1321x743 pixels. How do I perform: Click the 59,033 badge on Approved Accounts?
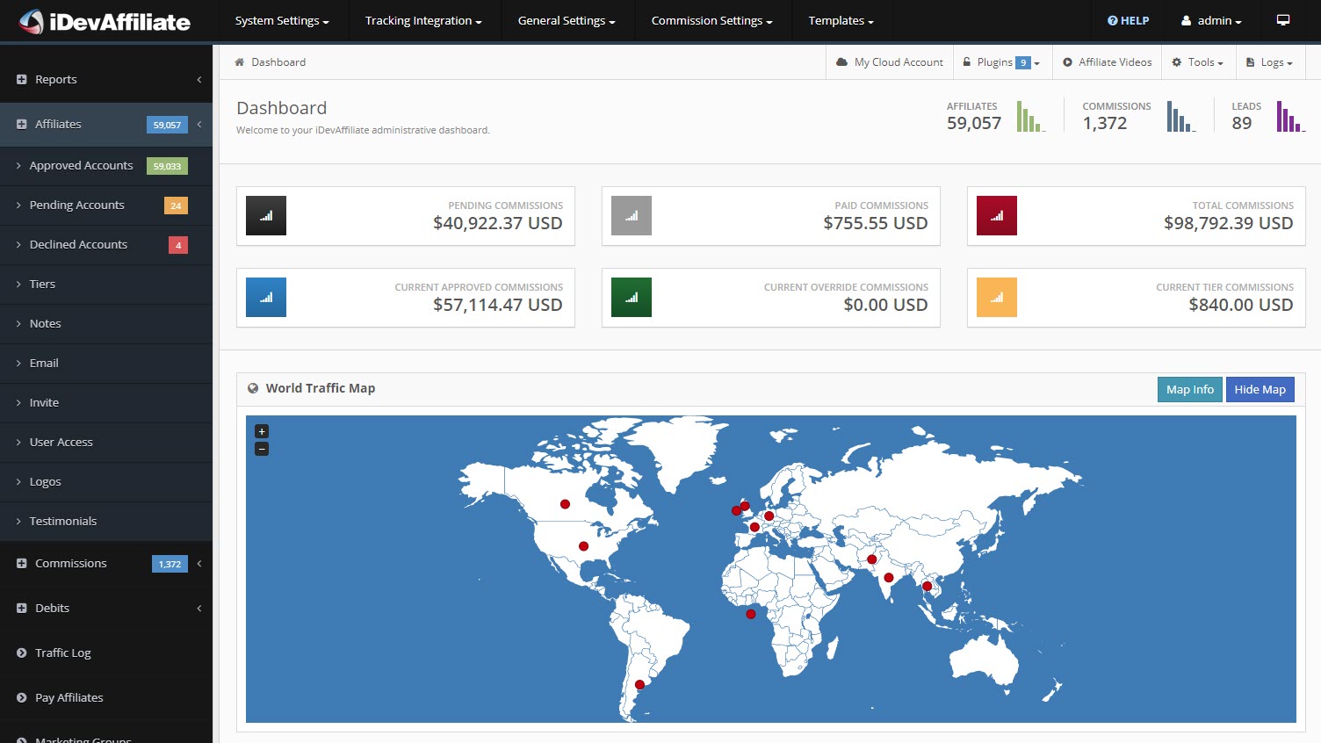tap(167, 166)
